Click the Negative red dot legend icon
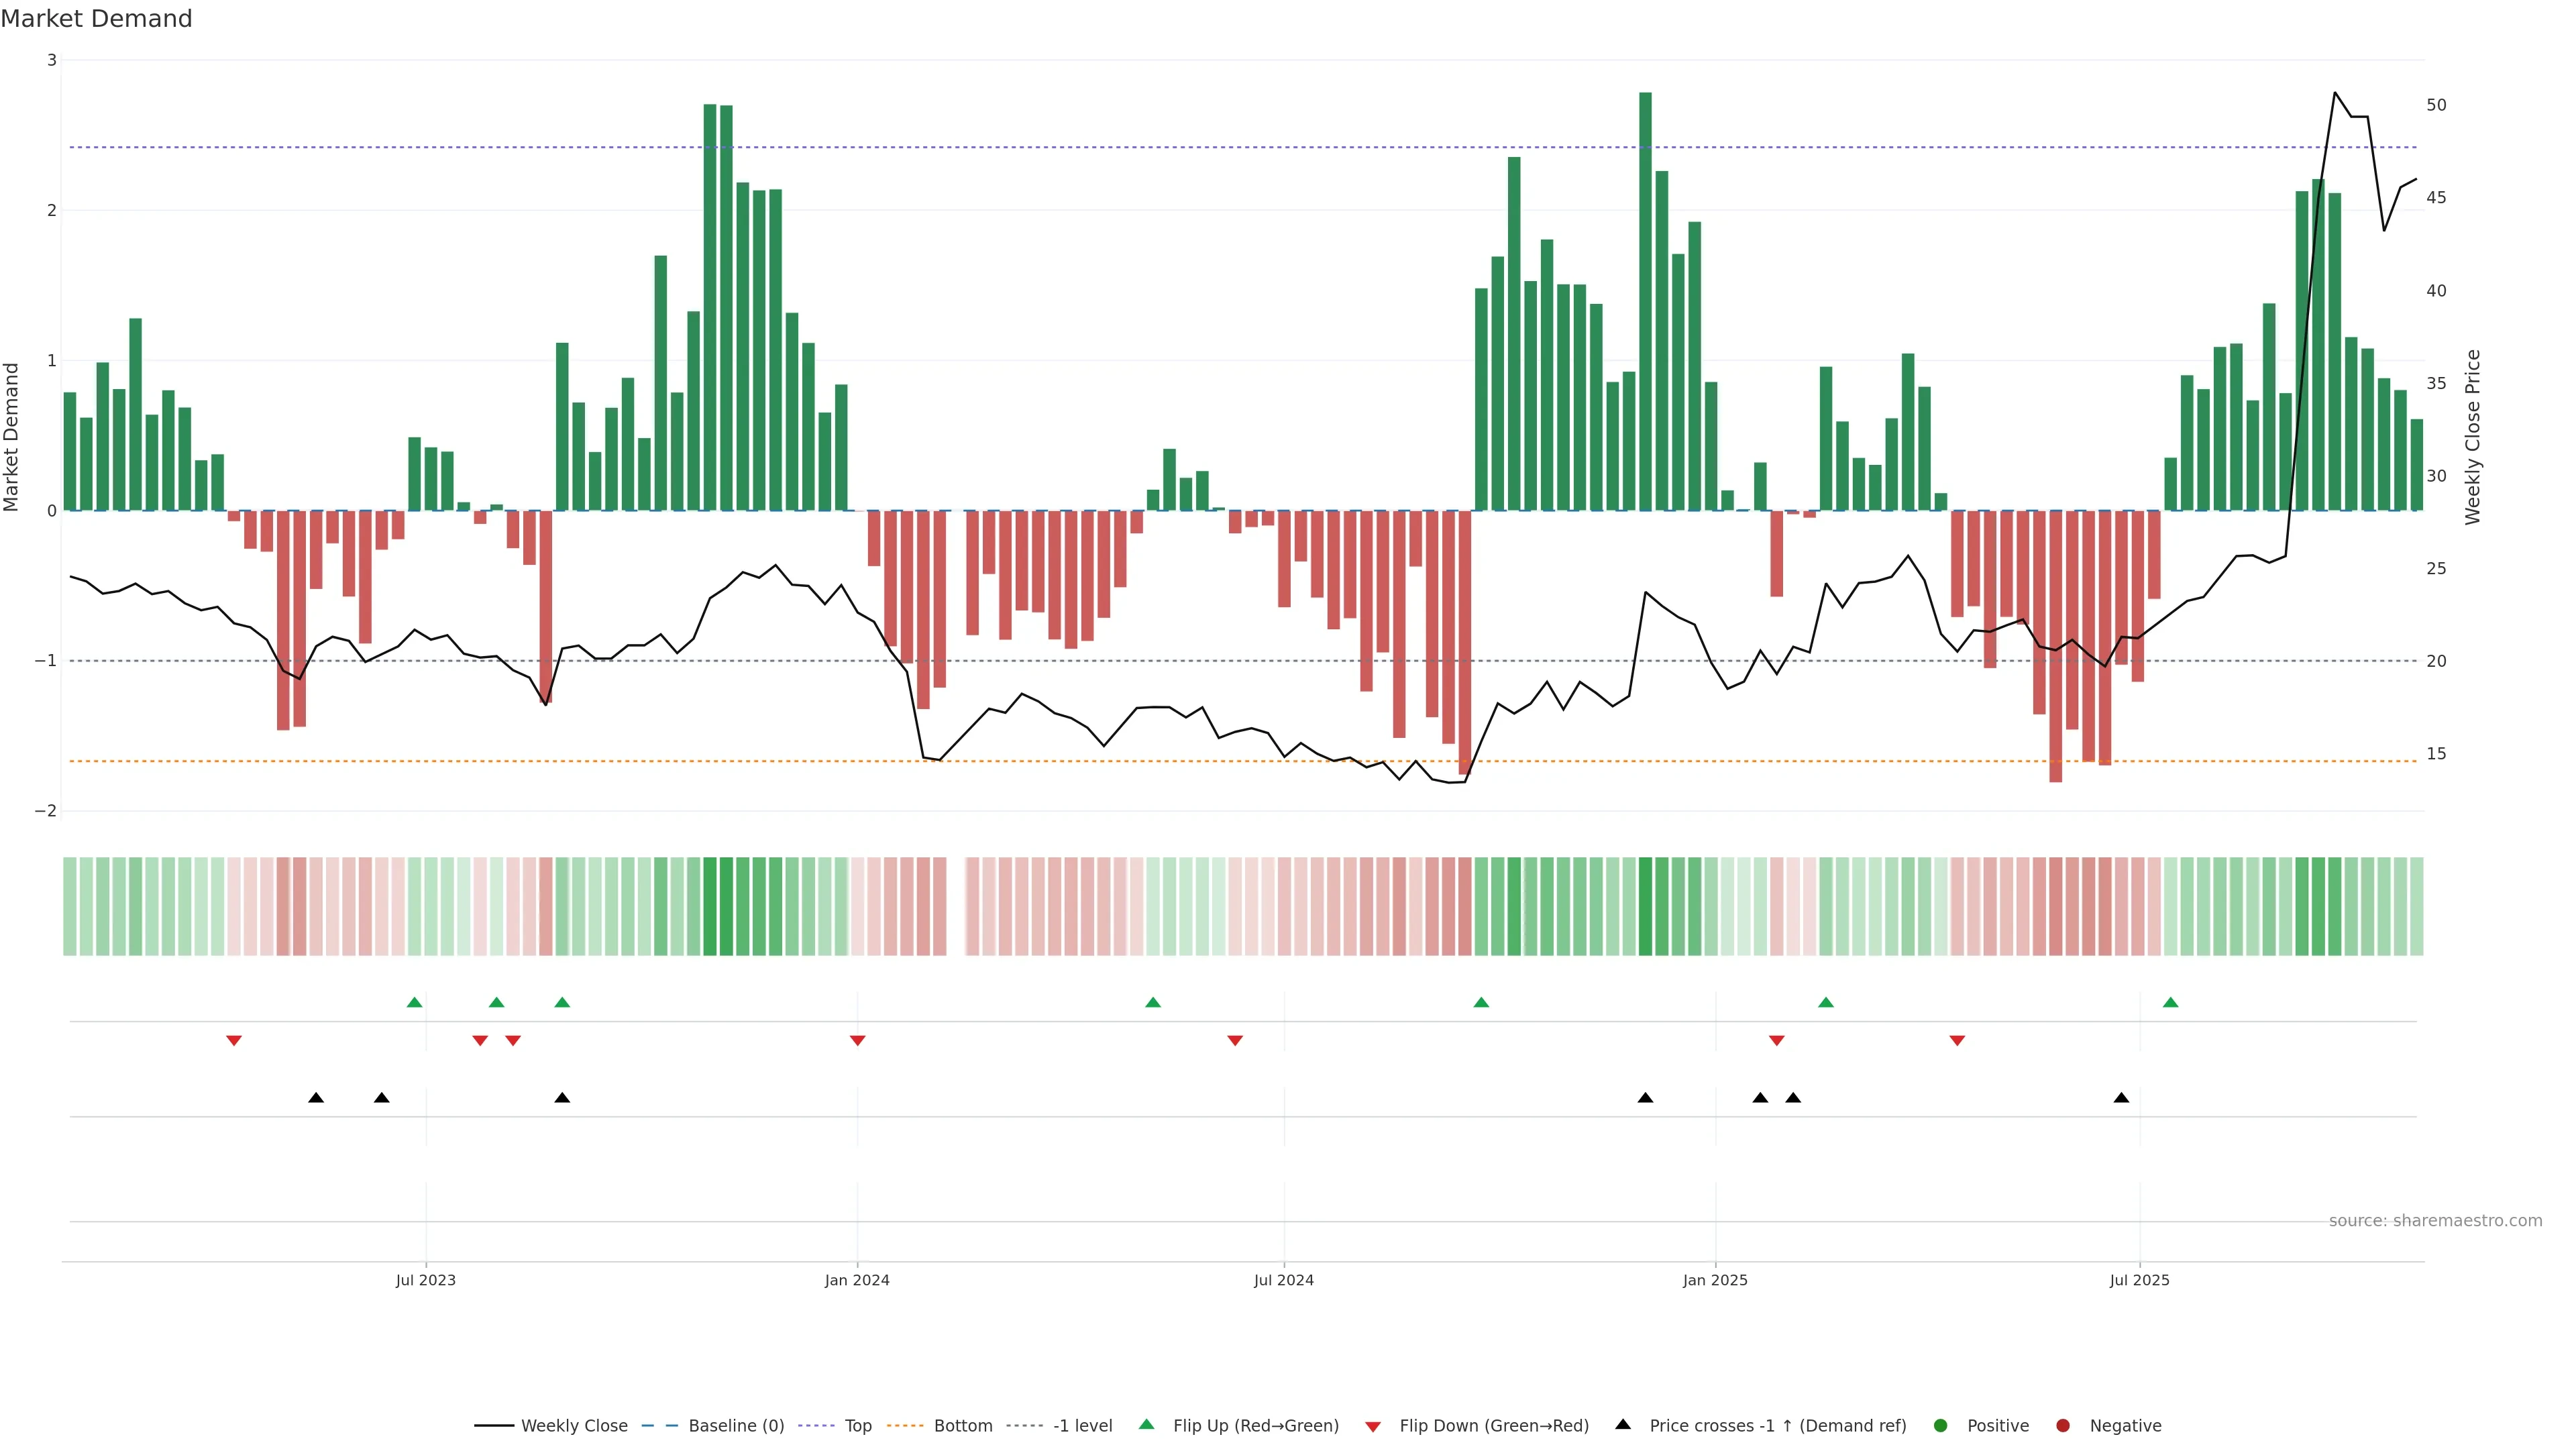The image size is (2576, 1449). (2063, 1425)
